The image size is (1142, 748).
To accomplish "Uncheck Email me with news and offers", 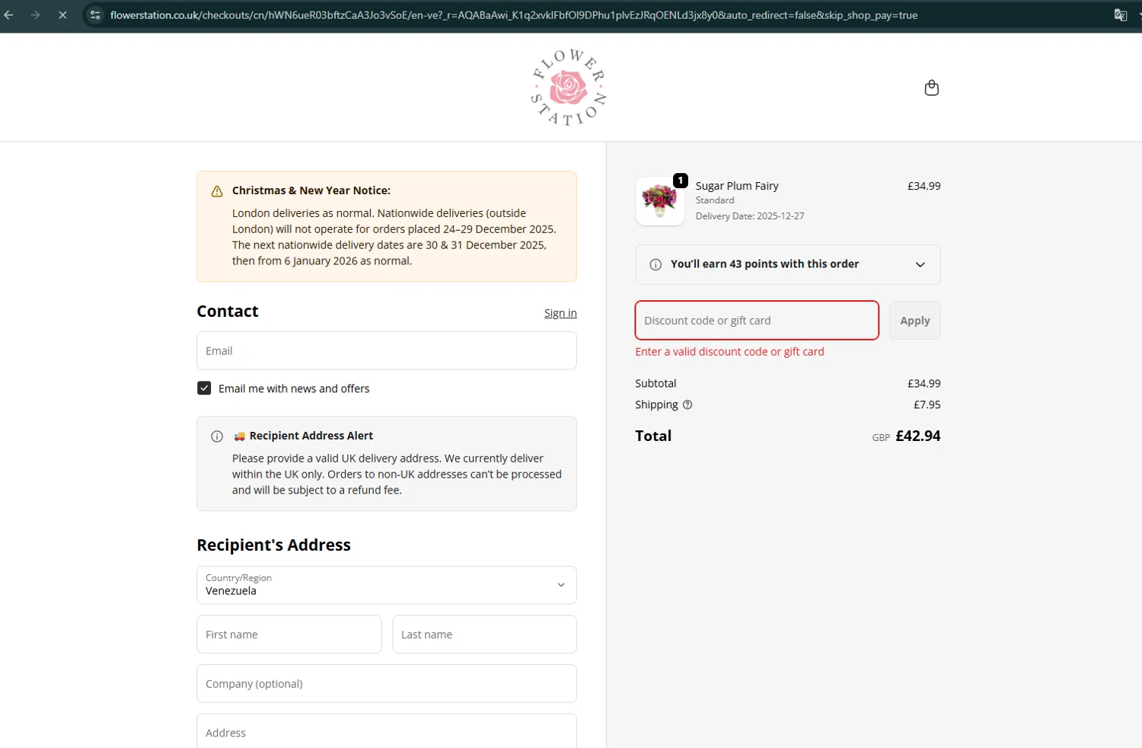I will coord(204,388).
